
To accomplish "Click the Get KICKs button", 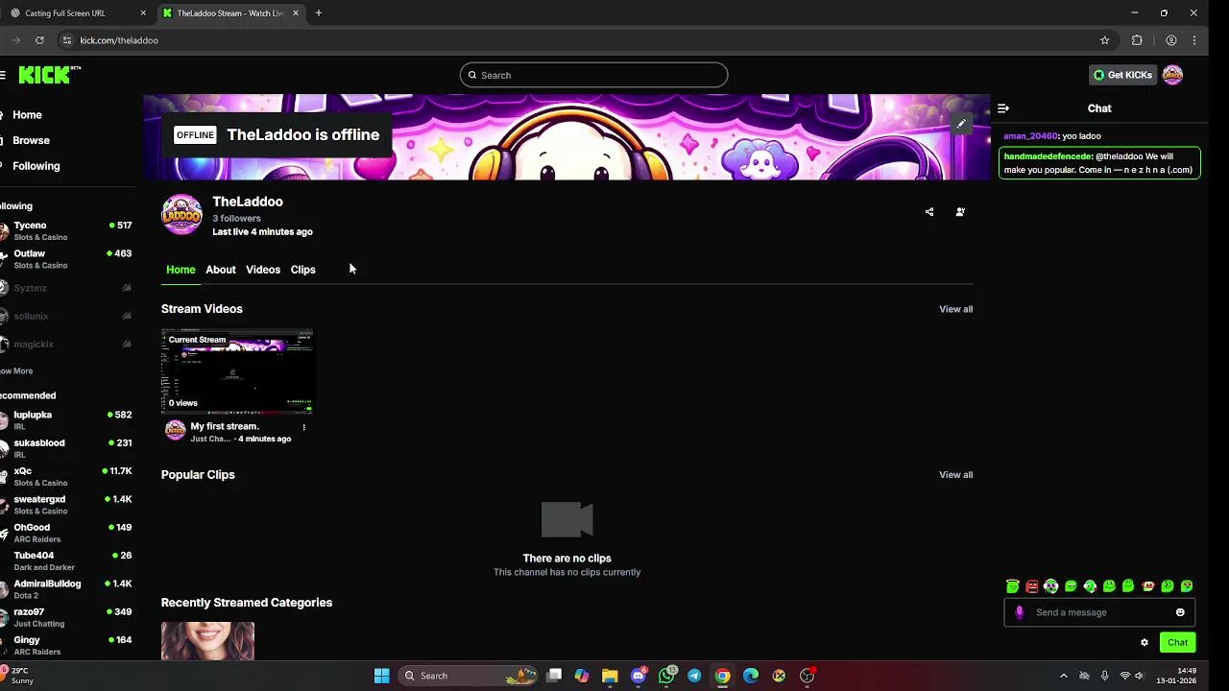I will (x=1122, y=75).
